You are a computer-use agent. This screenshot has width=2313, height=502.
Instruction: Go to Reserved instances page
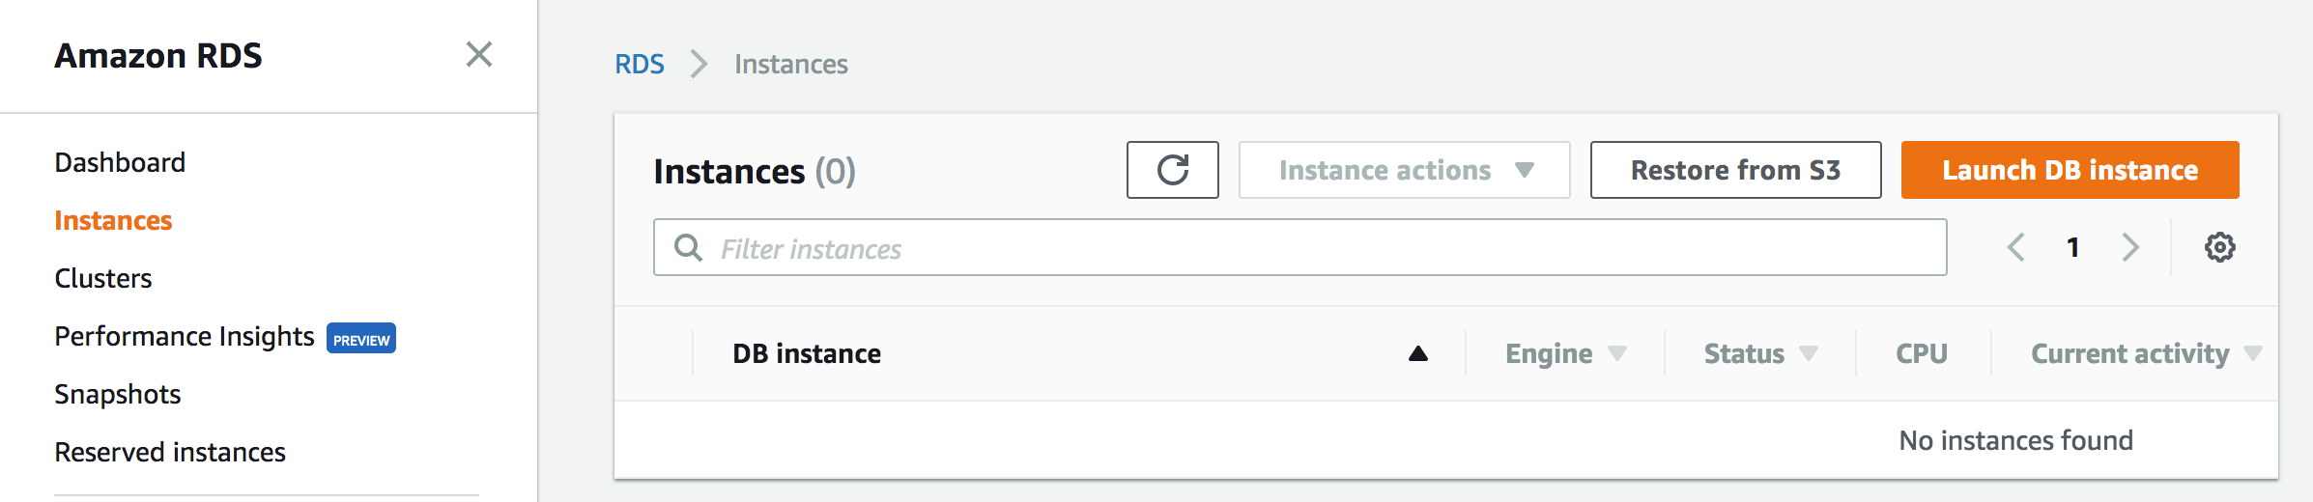[170, 452]
